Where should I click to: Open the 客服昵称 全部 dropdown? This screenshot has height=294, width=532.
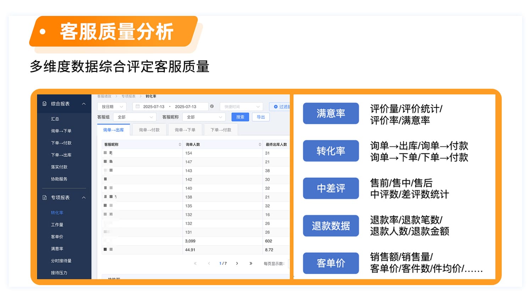tap(204, 117)
